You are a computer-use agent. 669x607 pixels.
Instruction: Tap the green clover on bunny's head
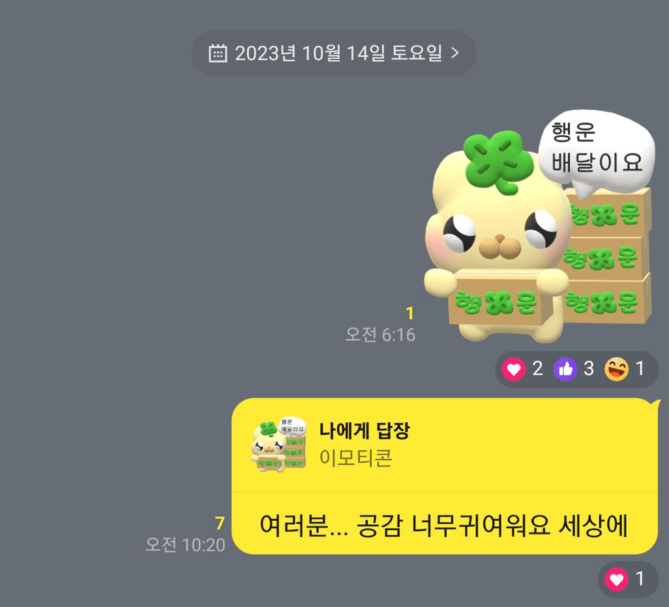[x=498, y=162]
